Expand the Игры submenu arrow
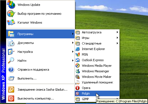 tap(117, 38)
